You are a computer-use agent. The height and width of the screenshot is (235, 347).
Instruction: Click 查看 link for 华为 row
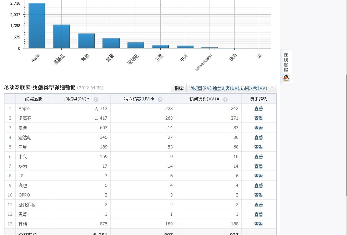coord(258,166)
